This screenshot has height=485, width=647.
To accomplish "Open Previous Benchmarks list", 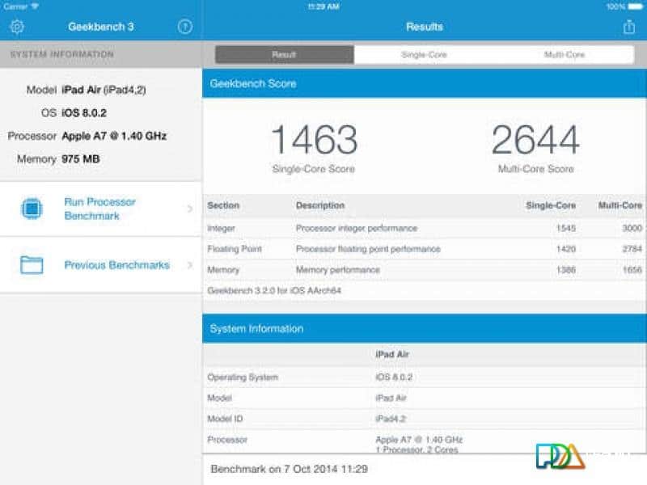I will point(116,265).
